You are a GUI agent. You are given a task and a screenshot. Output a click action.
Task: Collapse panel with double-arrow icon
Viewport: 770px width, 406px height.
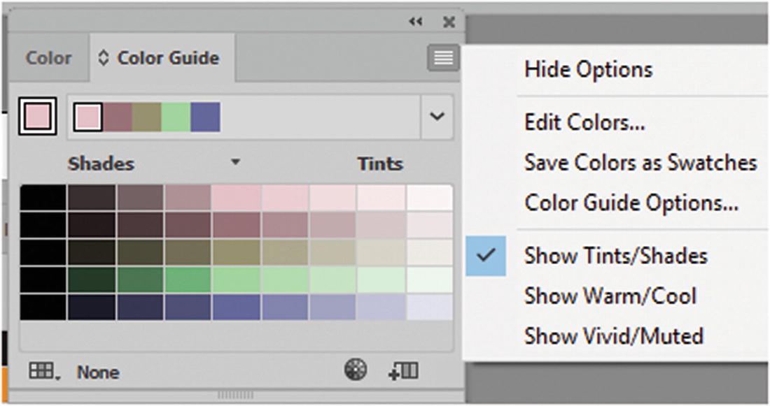(x=416, y=22)
